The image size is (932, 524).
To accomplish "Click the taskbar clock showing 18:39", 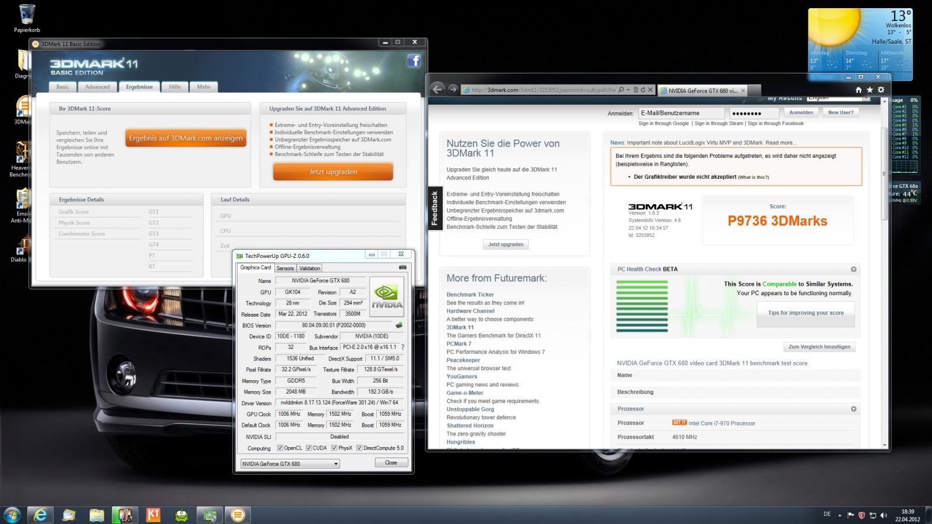I will (x=907, y=515).
